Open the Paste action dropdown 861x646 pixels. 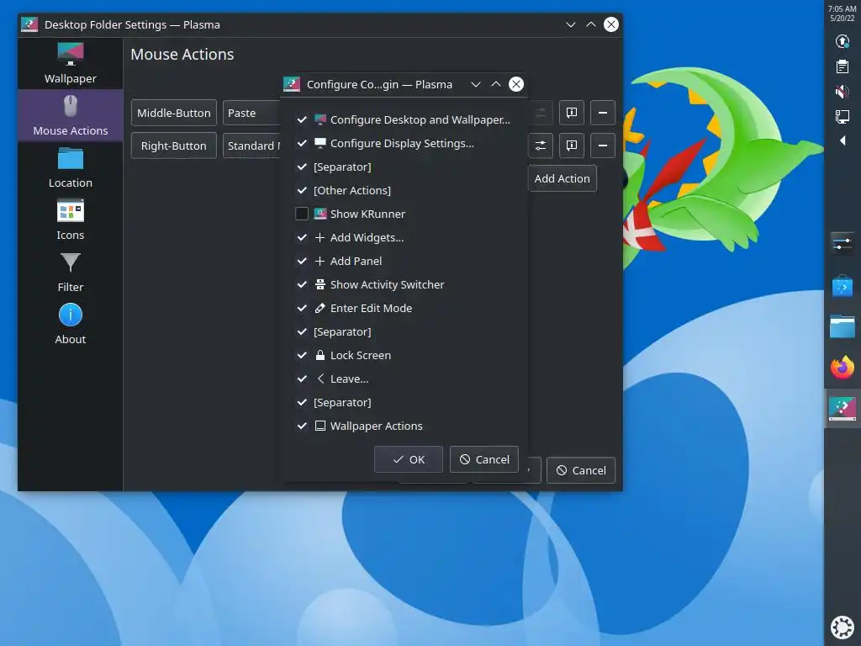(252, 113)
